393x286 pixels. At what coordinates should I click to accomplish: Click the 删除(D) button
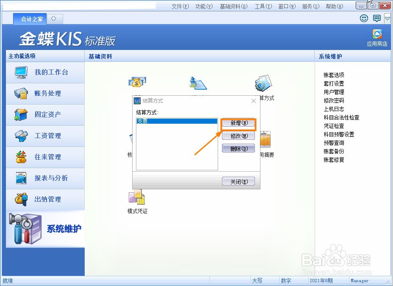tap(238, 149)
